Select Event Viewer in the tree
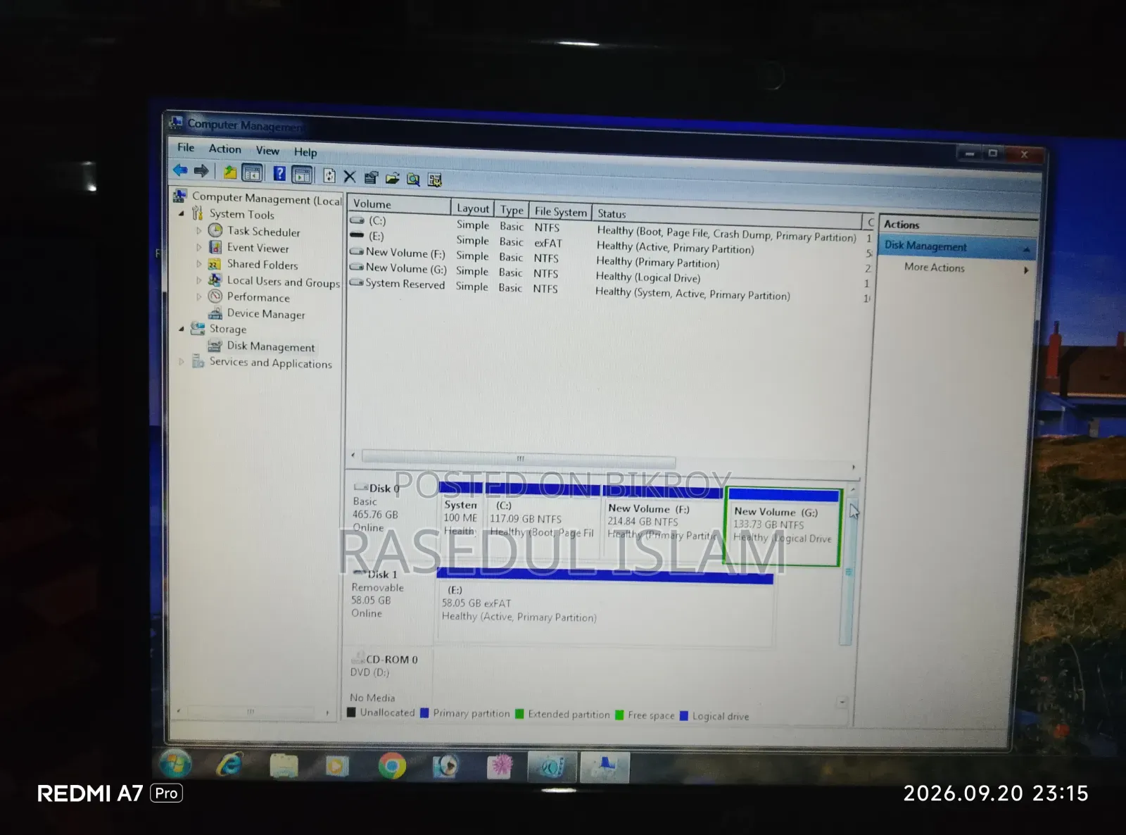 click(x=258, y=248)
